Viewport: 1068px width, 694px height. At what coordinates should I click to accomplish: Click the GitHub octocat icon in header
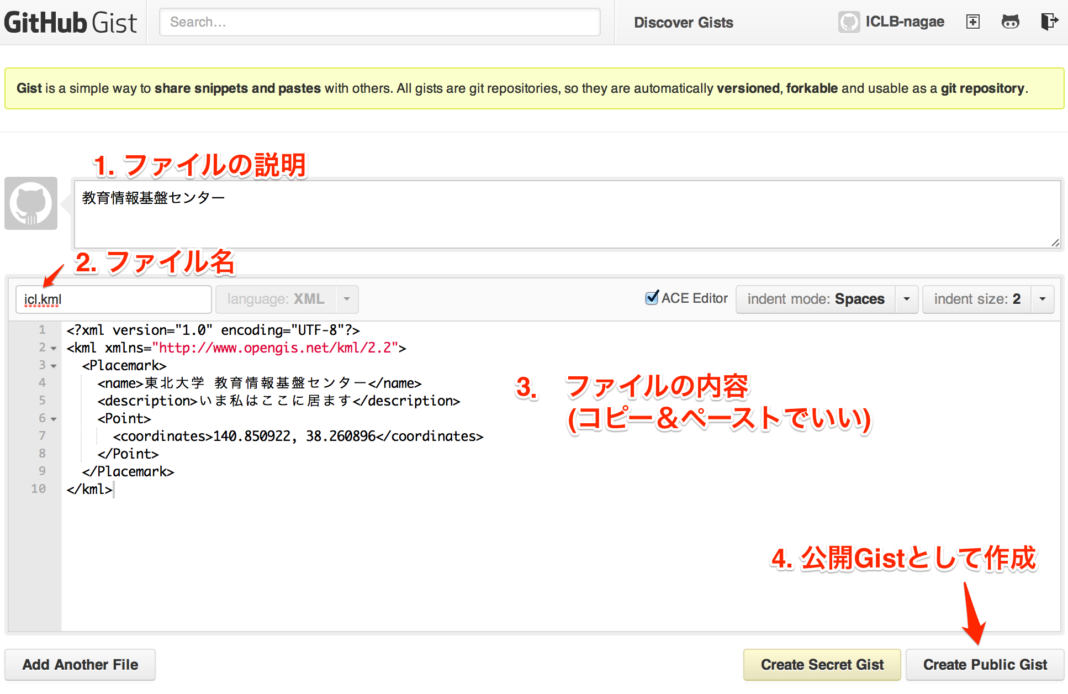[1011, 22]
